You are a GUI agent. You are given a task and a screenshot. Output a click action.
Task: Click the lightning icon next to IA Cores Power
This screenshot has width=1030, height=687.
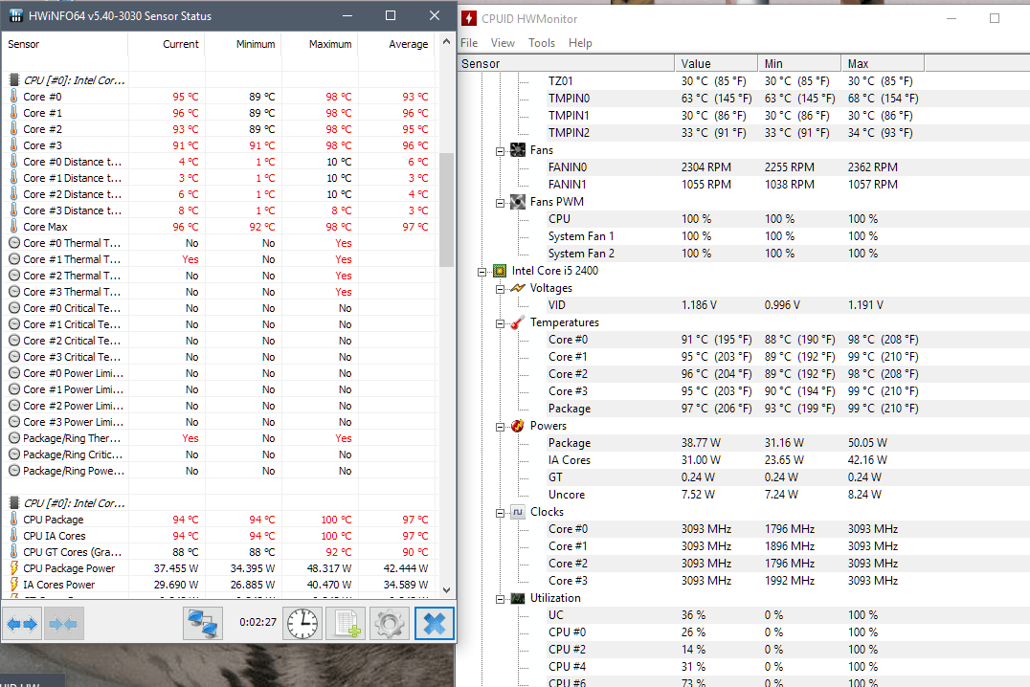13,584
